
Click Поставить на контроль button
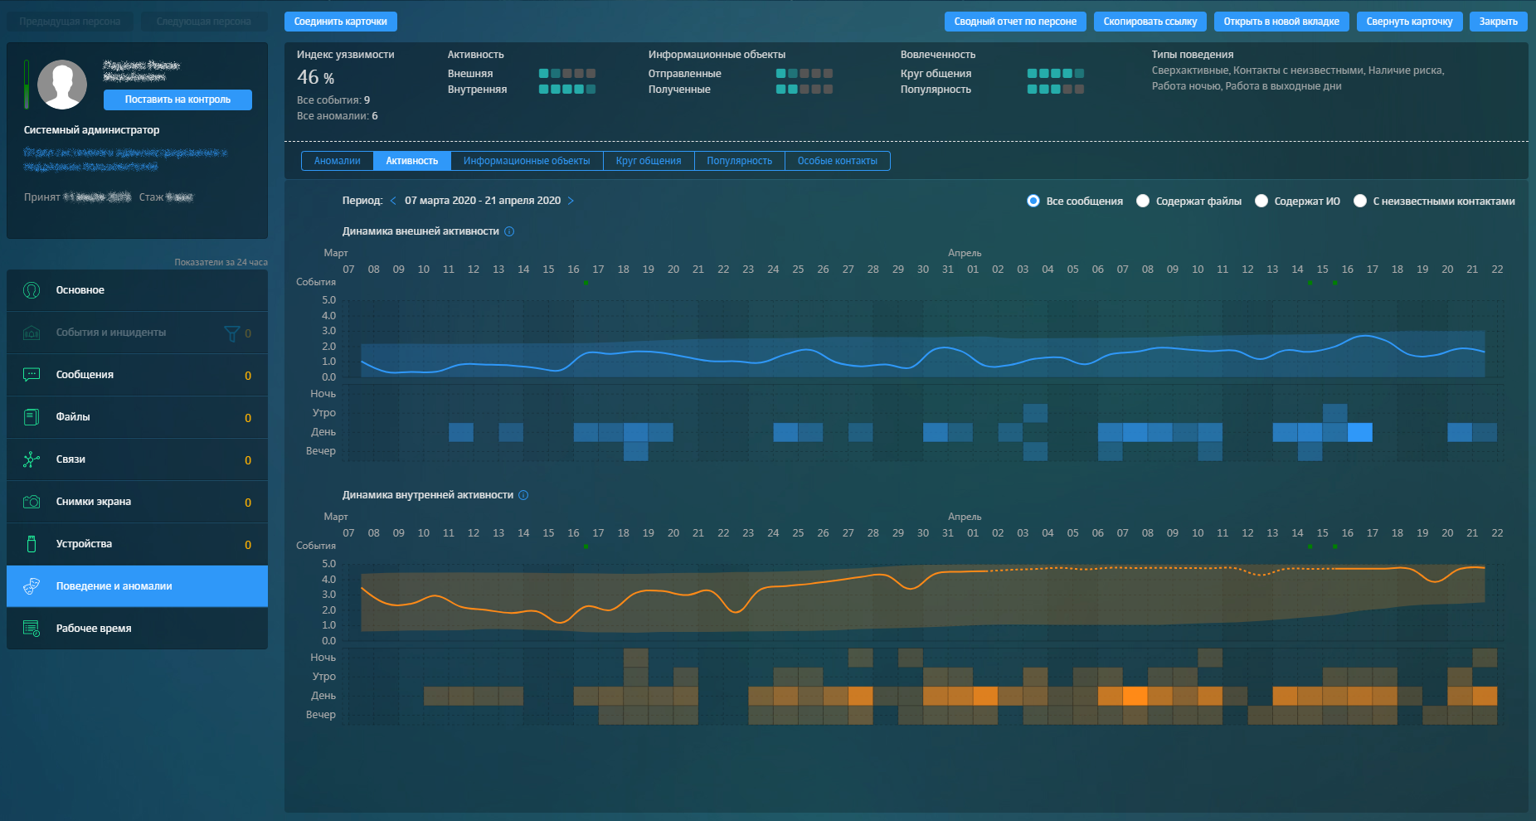tap(177, 100)
